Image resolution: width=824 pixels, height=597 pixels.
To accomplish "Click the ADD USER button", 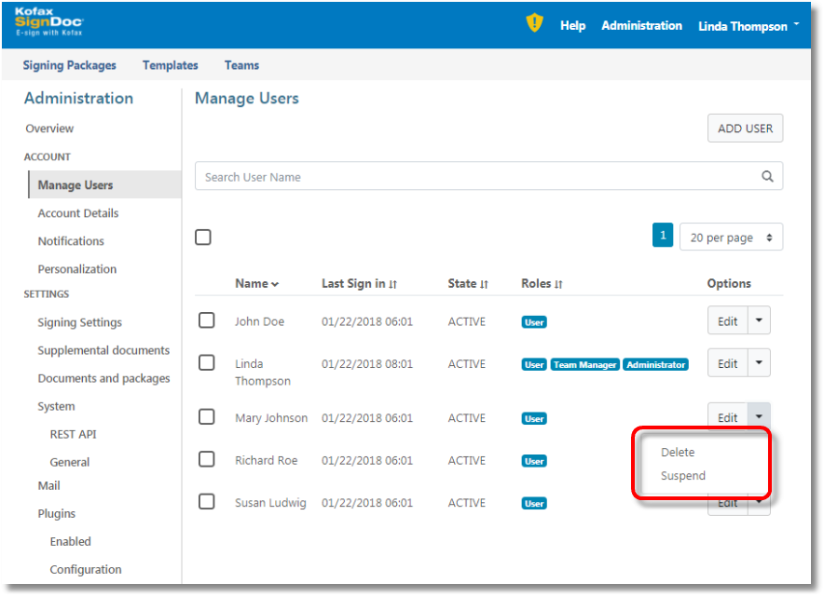I will point(745,129).
